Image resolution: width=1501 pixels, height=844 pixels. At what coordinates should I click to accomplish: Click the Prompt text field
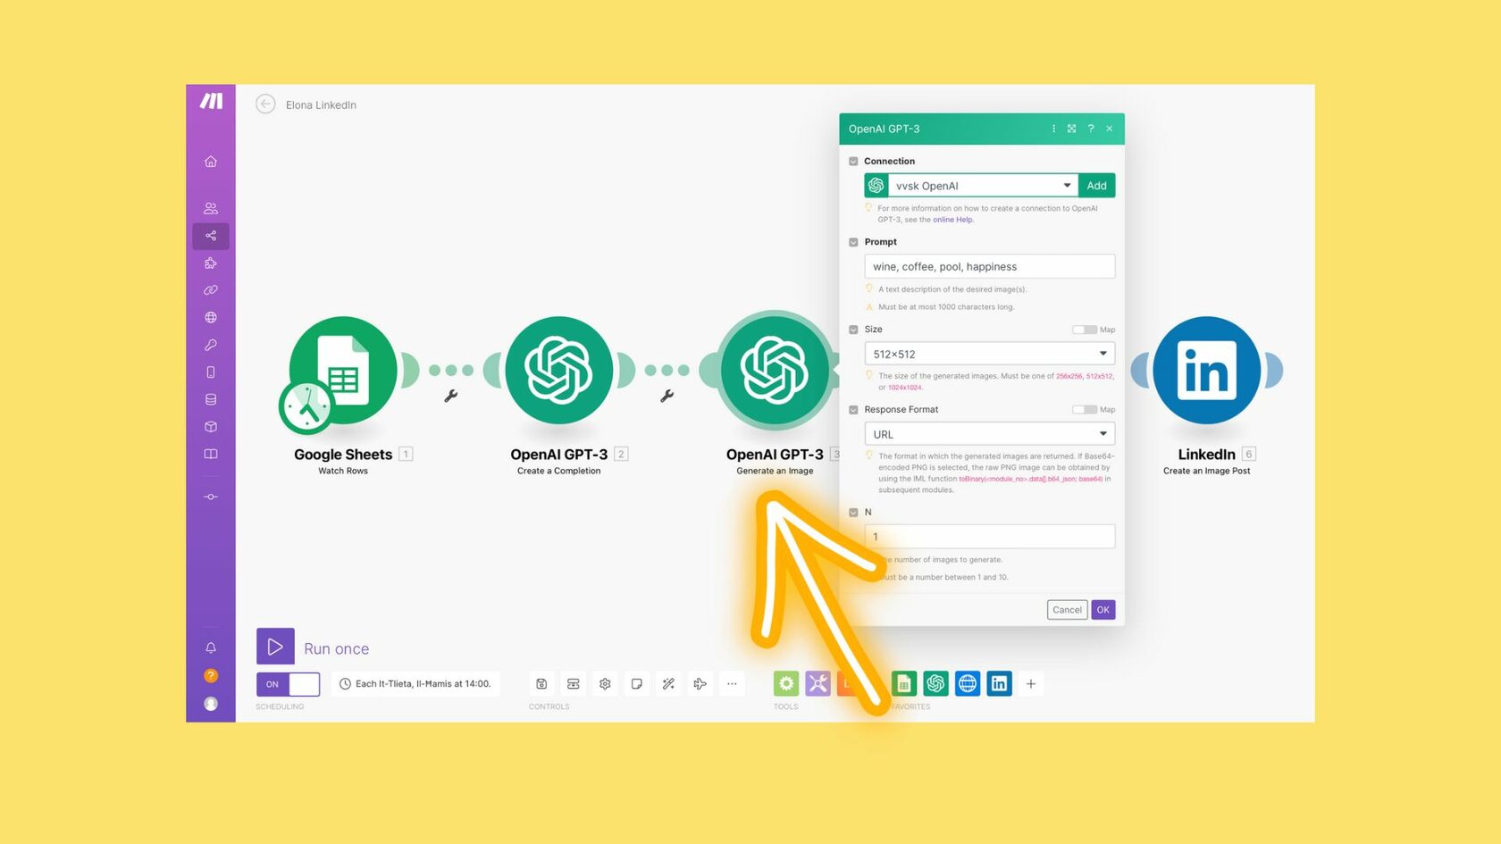[990, 266]
